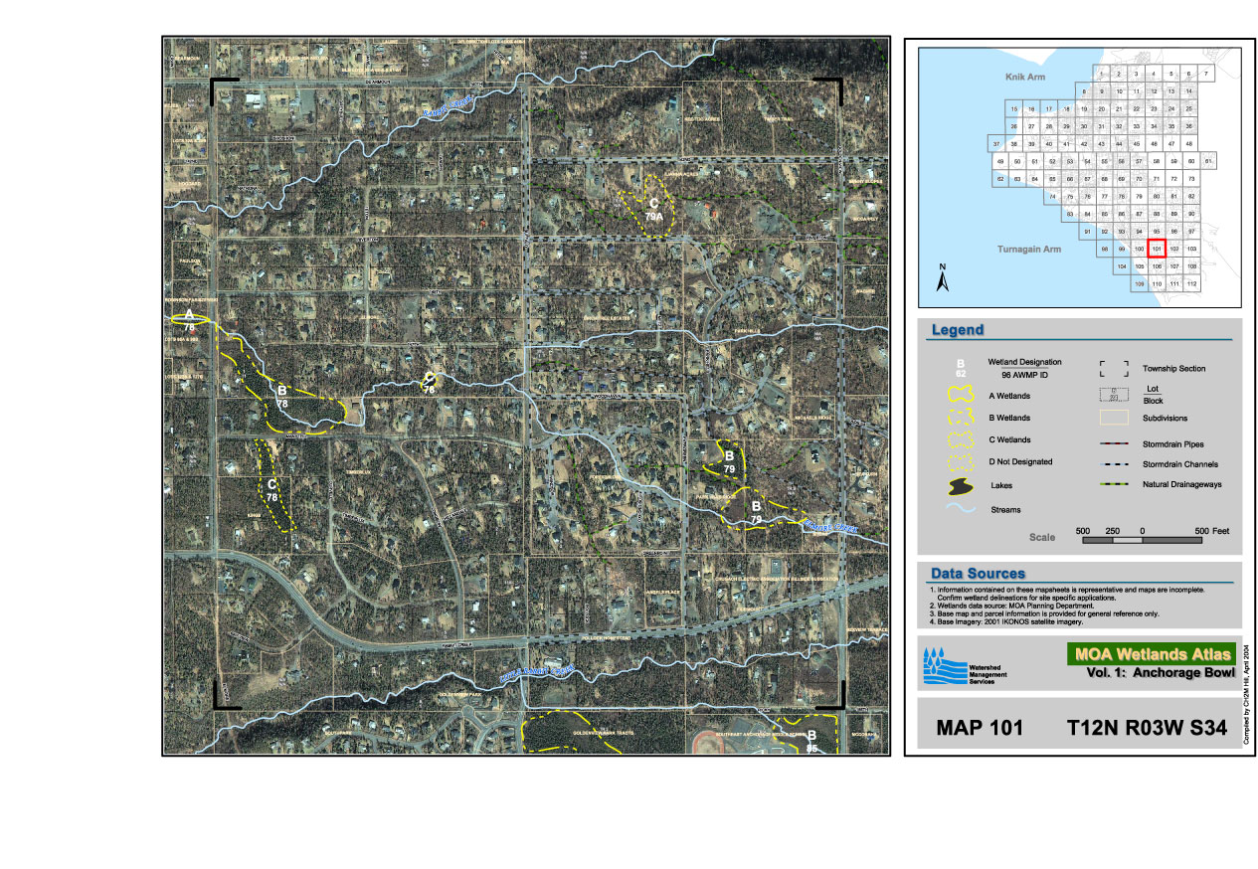1258x869 pixels.
Task: Select tile 95 on the index map
Action: tap(1157, 231)
